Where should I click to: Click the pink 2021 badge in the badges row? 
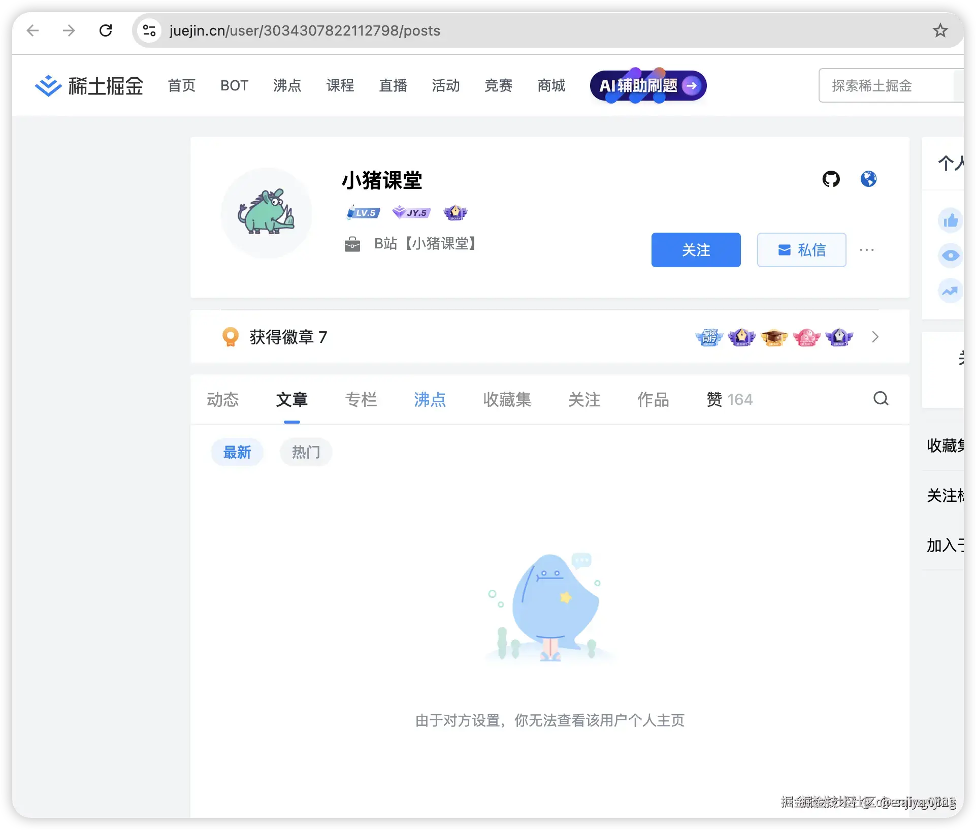(807, 337)
